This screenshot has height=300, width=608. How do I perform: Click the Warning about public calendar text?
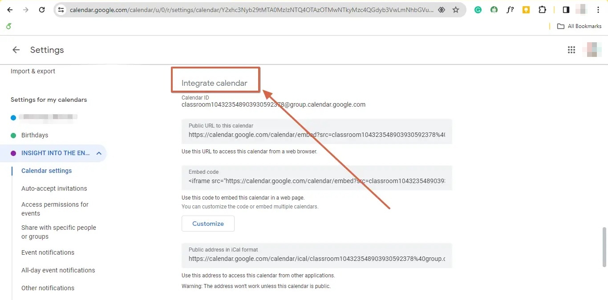coord(256,286)
